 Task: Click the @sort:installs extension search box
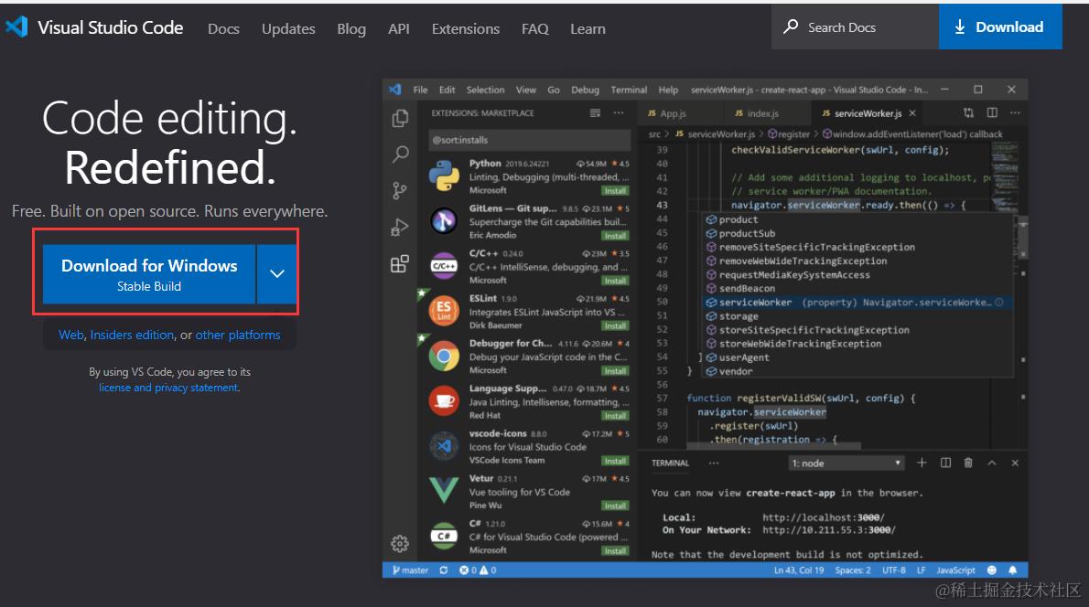tap(530, 140)
